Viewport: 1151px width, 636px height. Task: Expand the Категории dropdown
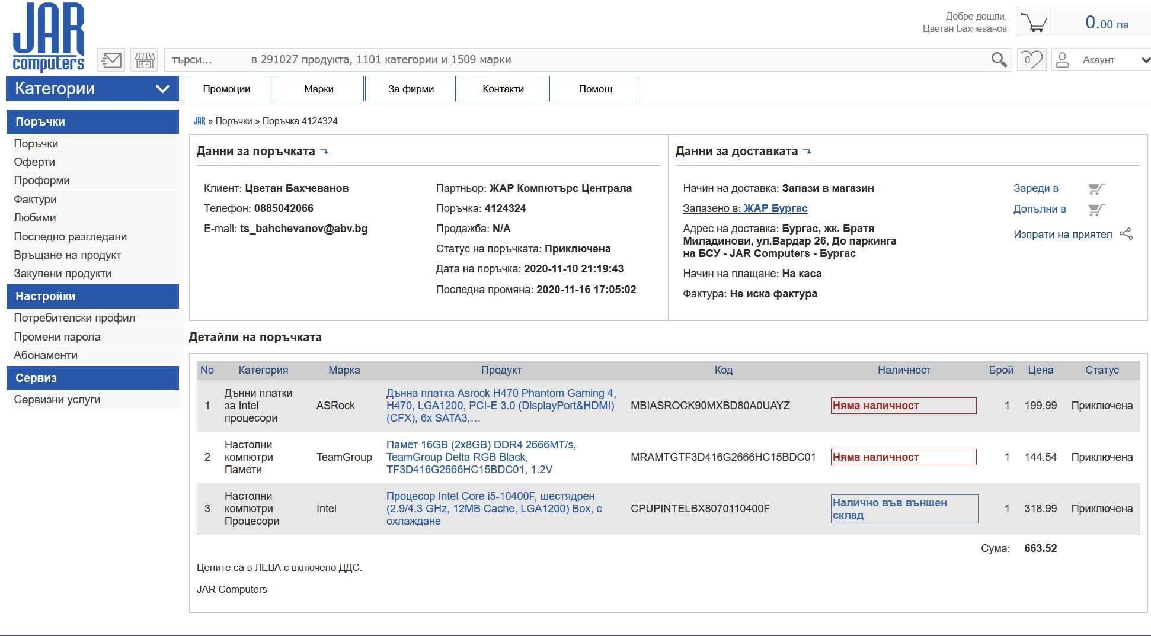point(92,89)
